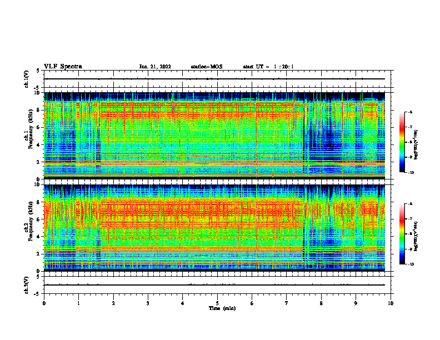Click the ch.1 color bar log(PSD) units label

pyautogui.click(x=417, y=144)
